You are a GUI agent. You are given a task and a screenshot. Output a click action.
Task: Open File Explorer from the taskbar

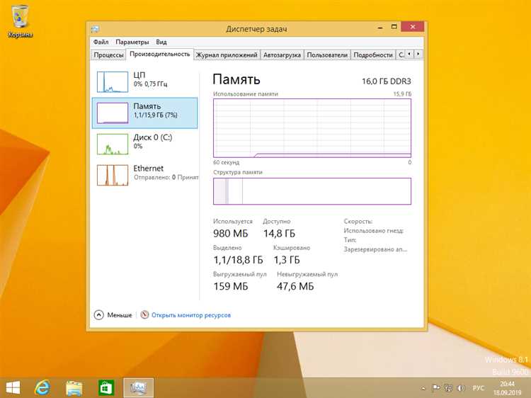pos(74,387)
